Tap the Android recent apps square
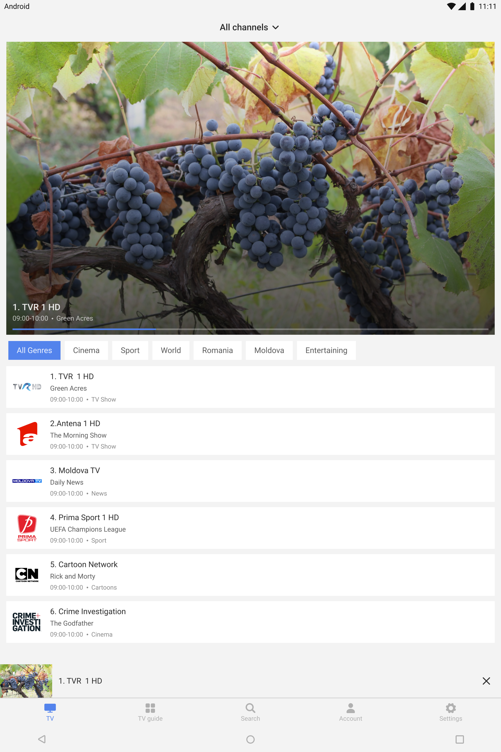The height and width of the screenshot is (752, 501). tap(460, 739)
